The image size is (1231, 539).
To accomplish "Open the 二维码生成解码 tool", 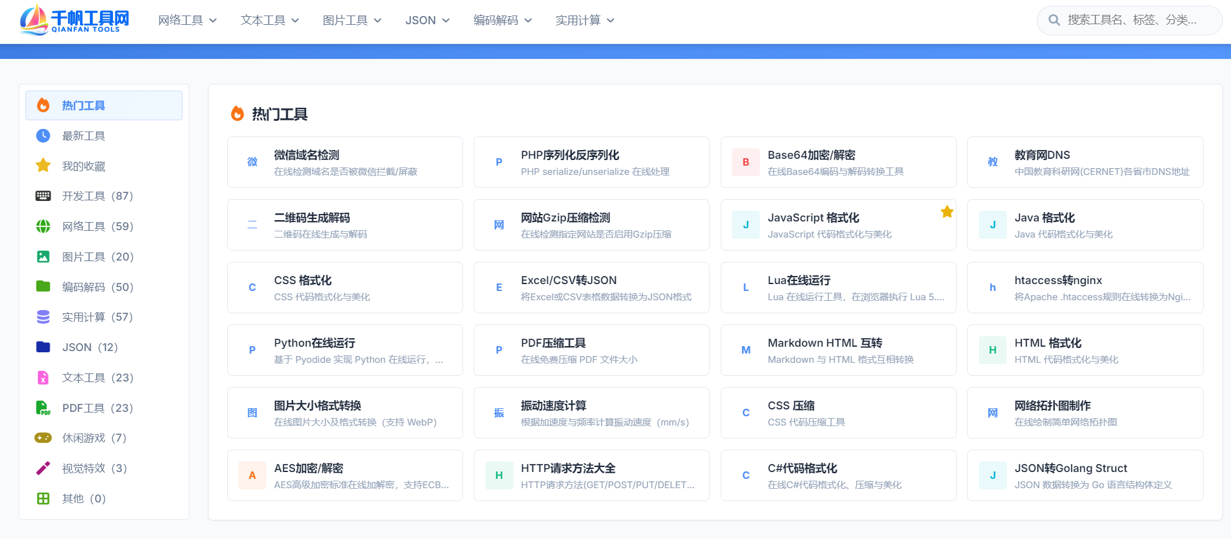I will [x=345, y=225].
